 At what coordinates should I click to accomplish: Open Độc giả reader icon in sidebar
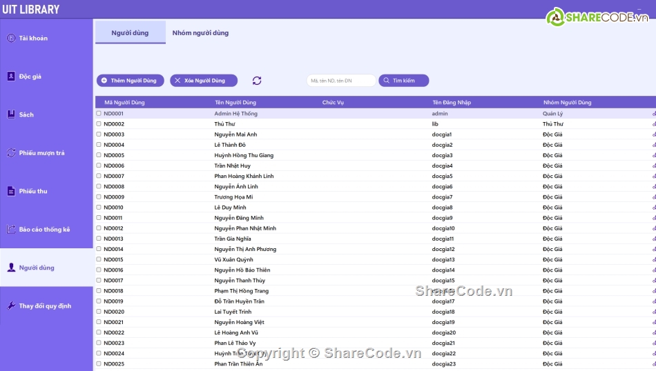point(10,77)
